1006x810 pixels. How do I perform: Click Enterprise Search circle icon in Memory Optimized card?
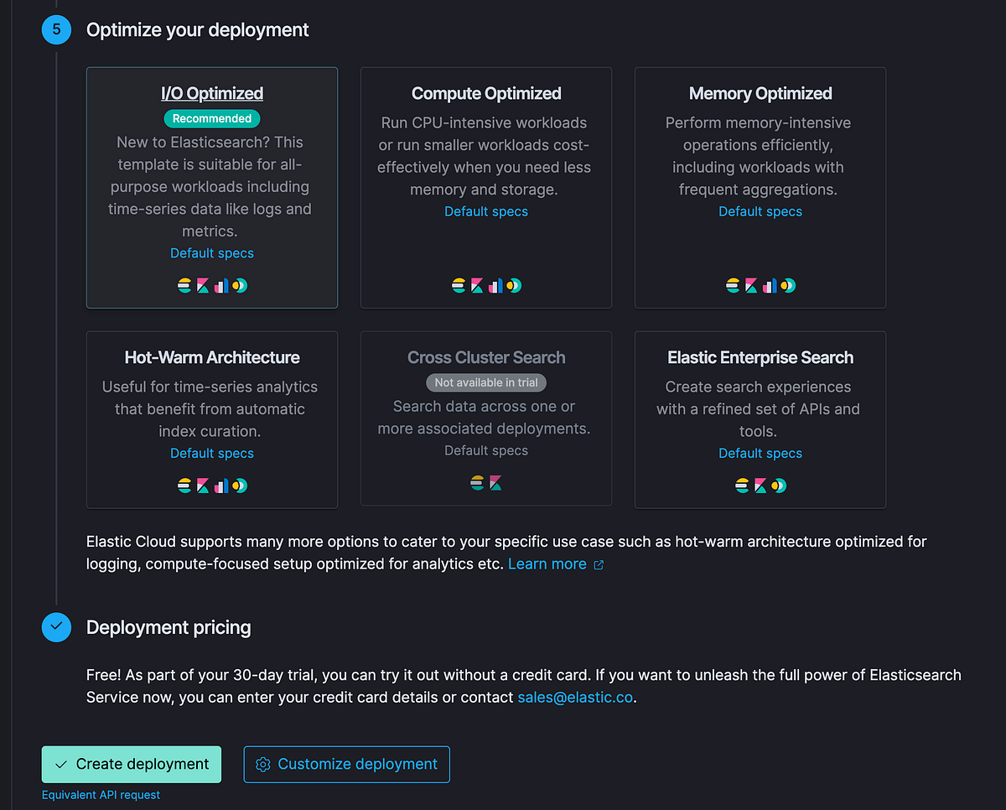tap(789, 286)
